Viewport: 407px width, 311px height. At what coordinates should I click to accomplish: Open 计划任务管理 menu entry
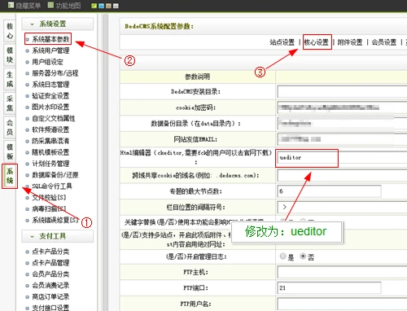pos(50,164)
